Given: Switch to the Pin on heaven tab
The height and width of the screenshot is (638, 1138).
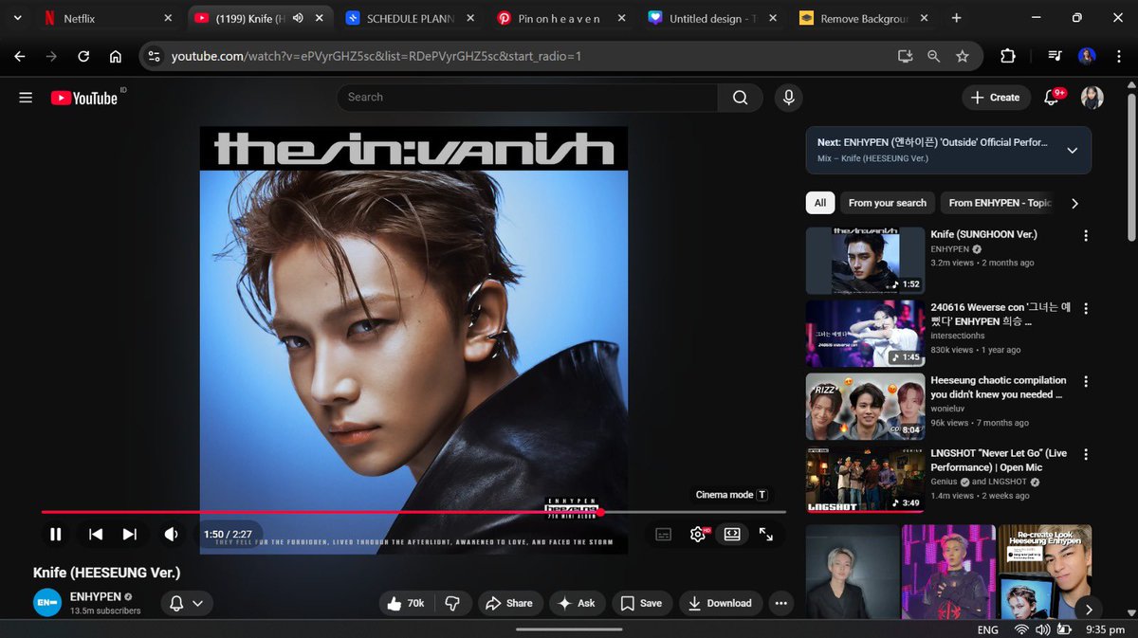Looking at the screenshot, I should [x=560, y=19].
